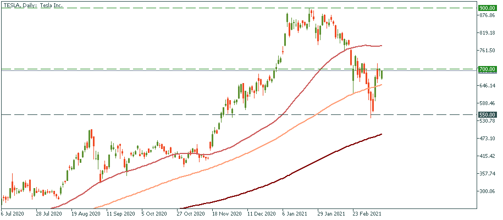Screen dimensions: 503x220
Task: Click the 550.00 support level label
Action: [x=487, y=114]
